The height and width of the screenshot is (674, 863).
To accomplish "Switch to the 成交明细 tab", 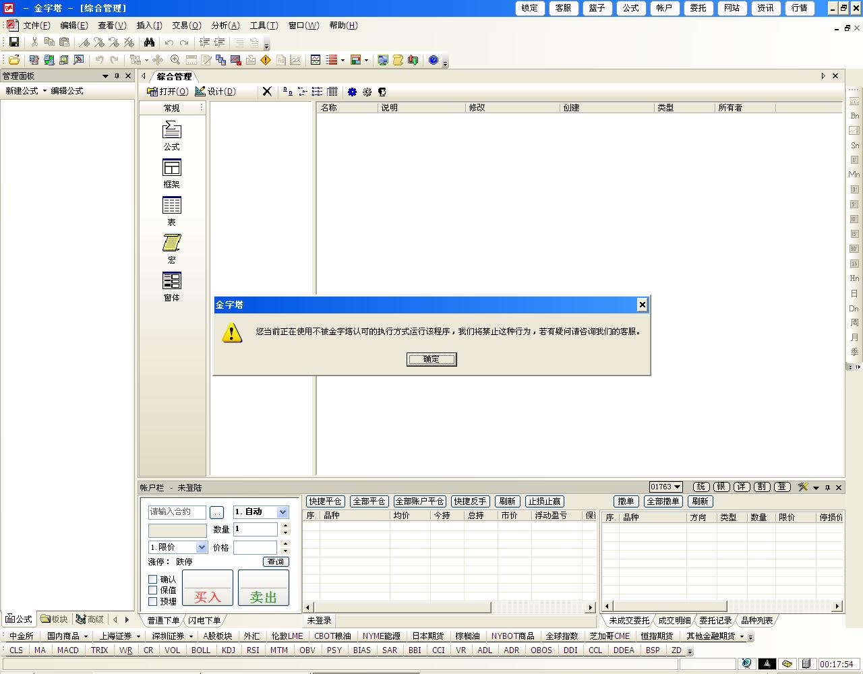I will click(674, 621).
